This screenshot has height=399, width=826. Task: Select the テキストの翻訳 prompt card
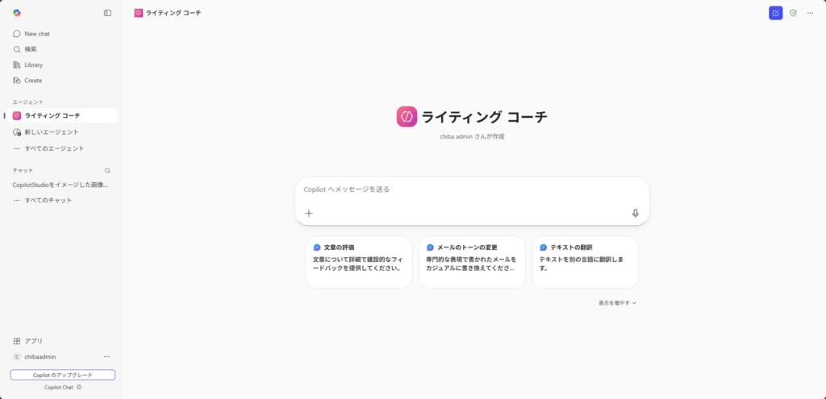[x=585, y=262]
